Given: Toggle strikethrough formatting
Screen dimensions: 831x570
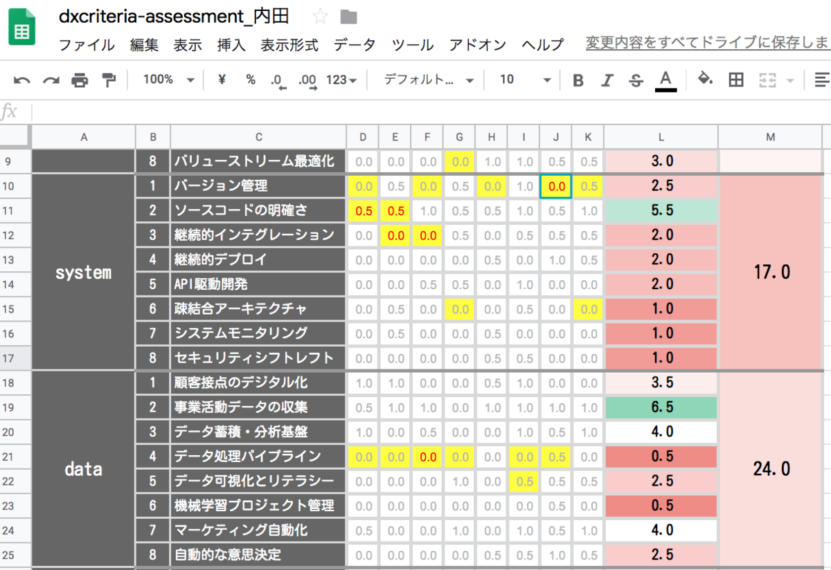Looking at the screenshot, I should (636, 80).
